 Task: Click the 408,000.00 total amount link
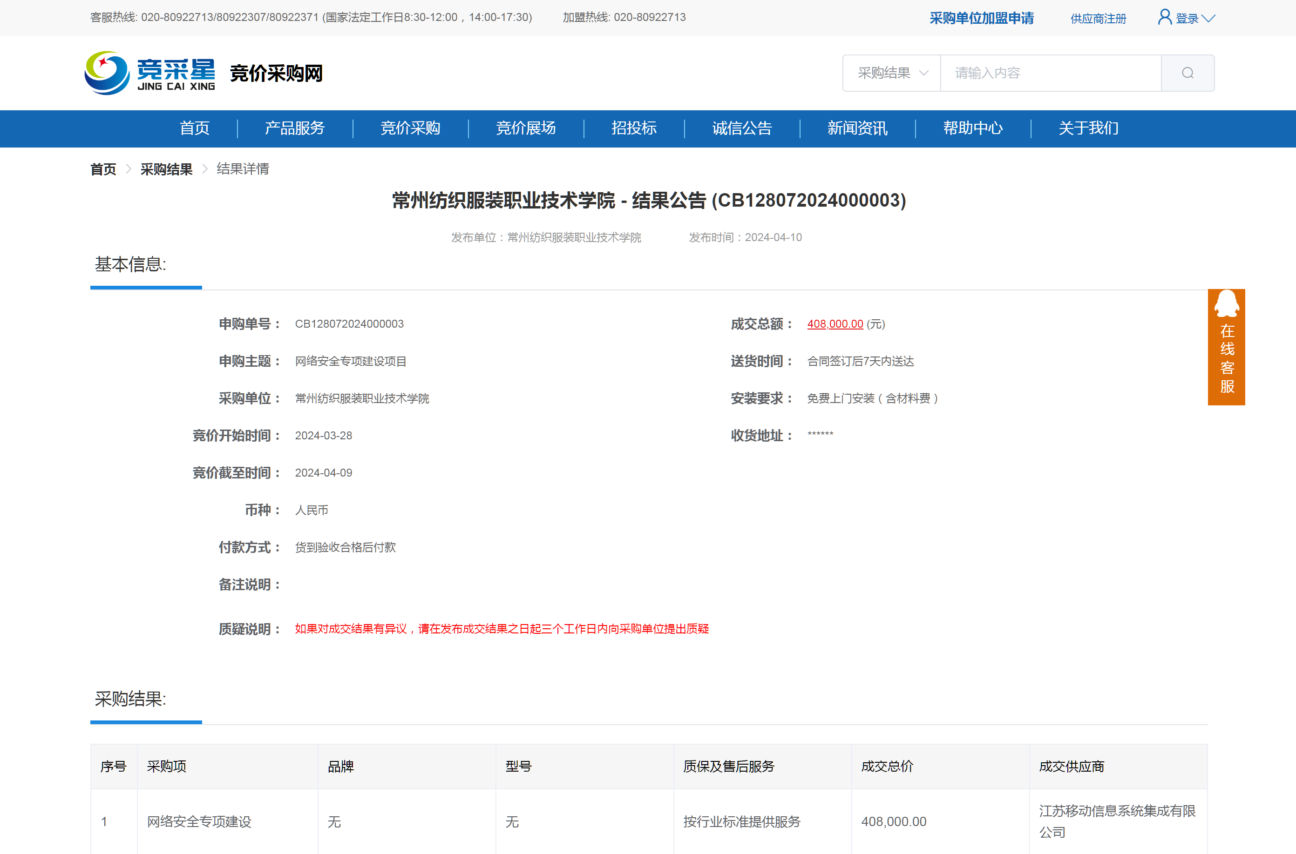click(835, 324)
